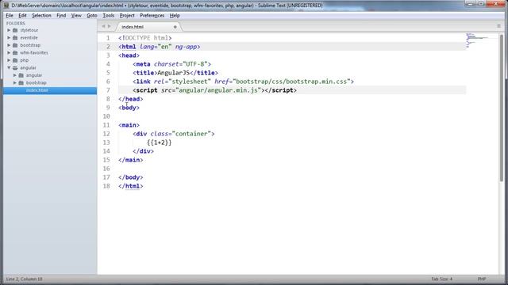This screenshot has height=285, width=508.
Task: Select index.html in the sidebar
Action: click(x=50, y=90)
